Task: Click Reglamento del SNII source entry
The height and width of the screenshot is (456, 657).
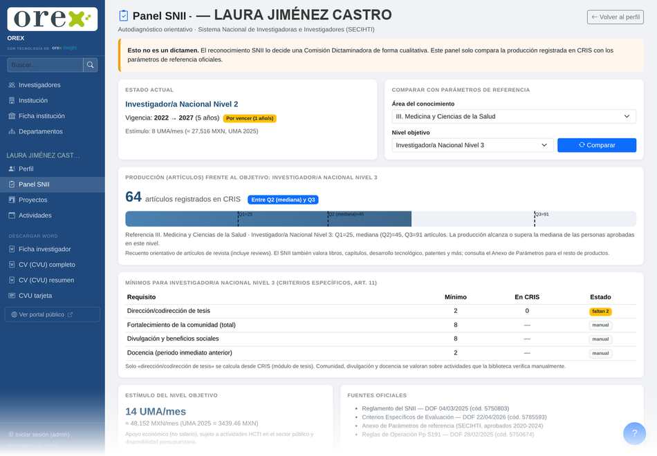Action: click(435, 408)
